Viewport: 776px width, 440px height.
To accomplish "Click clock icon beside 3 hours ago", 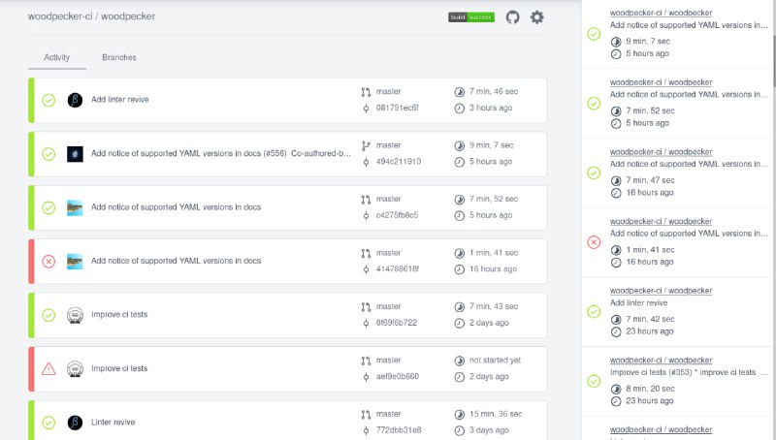I will pyautogui.click(x=459, y=109).
